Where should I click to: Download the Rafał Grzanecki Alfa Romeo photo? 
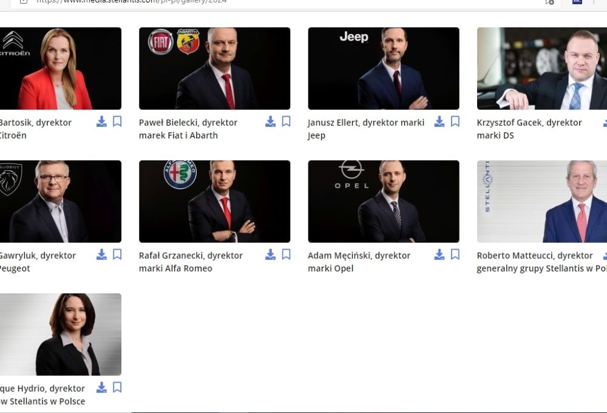[270, 255]
